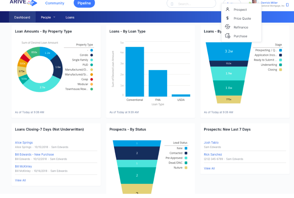Open the Loans navigation item
Viewport: 294px width, 198px height.
[70, 17]
